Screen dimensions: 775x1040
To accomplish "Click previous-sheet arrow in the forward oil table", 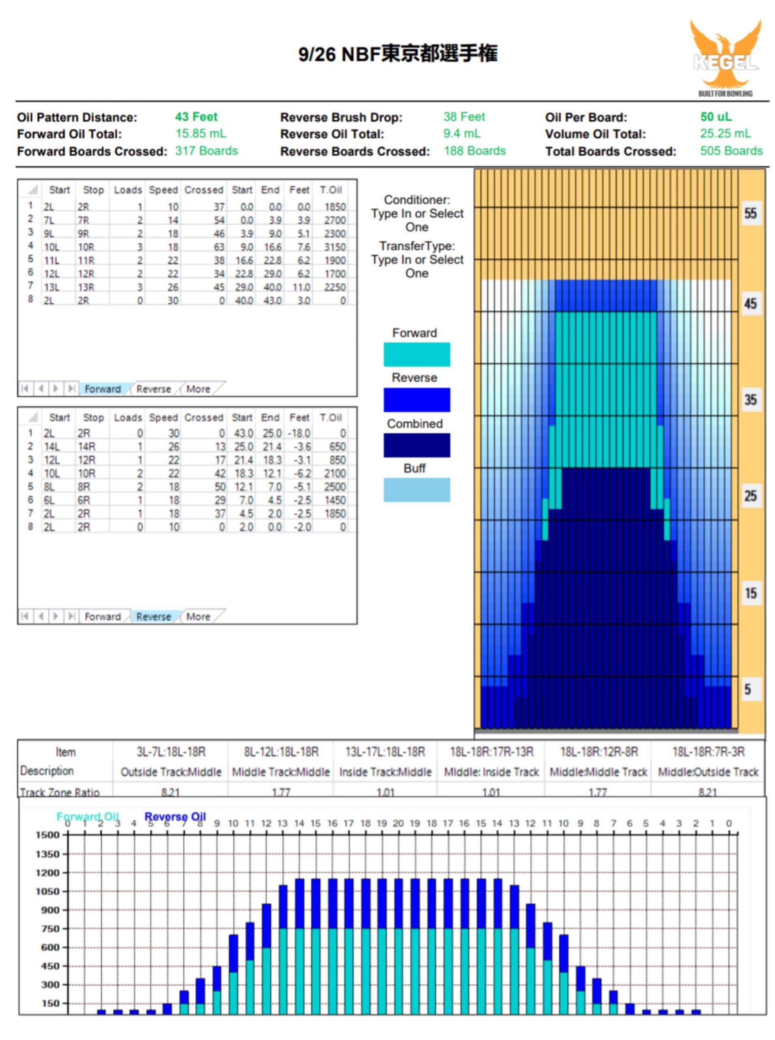I will pos(41,389).
